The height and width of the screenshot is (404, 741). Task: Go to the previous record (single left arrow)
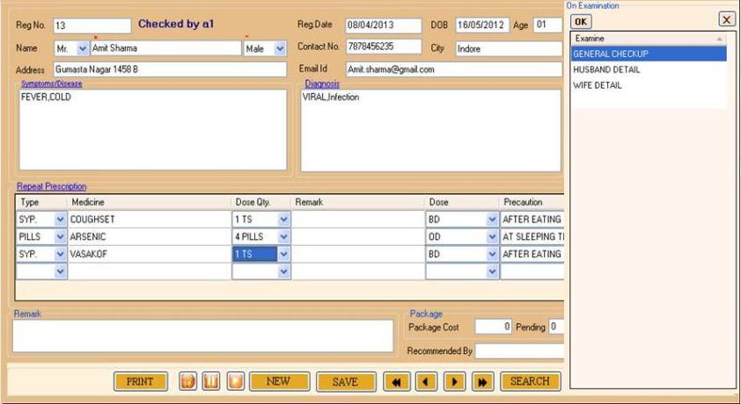click(x=426, y=381)
